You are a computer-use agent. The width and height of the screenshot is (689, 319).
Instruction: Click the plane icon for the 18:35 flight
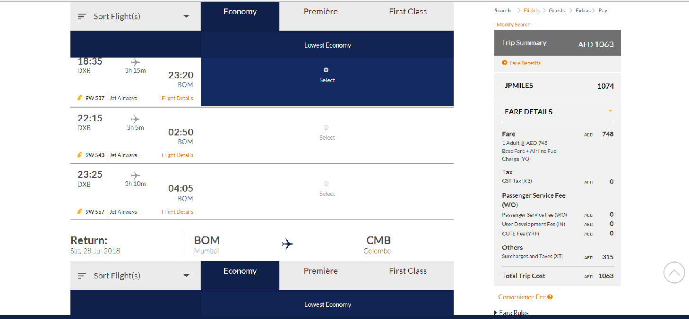135,62
